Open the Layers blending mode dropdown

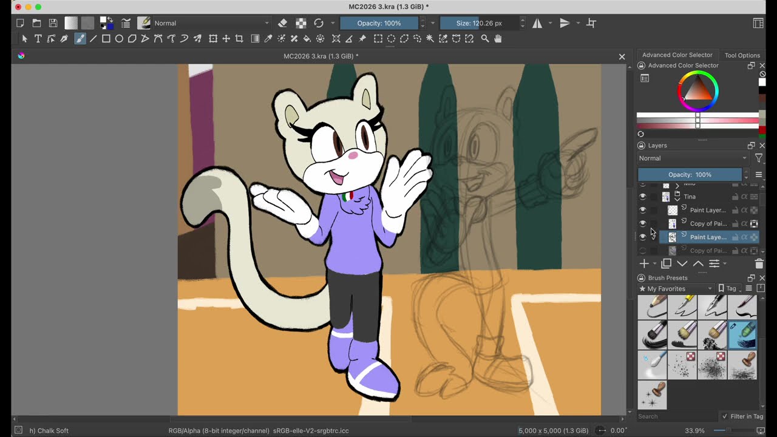(693, 158)
